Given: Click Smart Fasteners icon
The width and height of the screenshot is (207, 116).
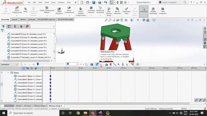Looking at the screenshot, I should 59,11.
